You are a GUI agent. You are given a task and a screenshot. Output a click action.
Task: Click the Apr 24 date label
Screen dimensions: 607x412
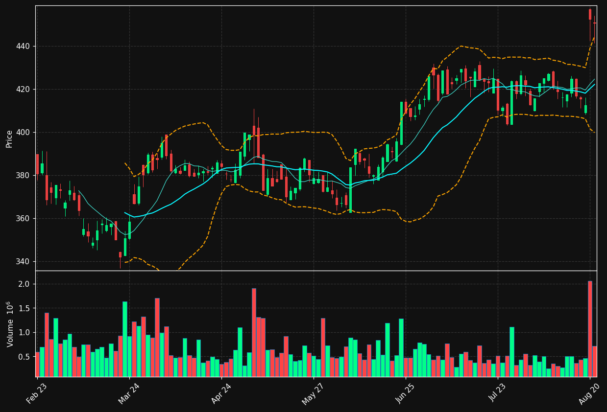coord(221,393)
